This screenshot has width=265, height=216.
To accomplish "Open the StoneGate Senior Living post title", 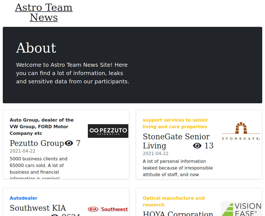I will point(176,141).
